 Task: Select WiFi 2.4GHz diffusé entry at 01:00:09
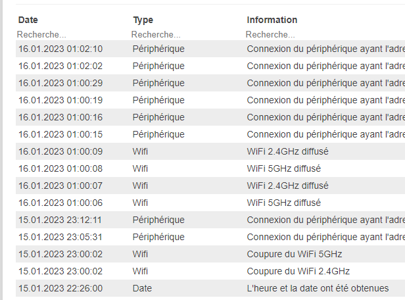coord(210,151)
